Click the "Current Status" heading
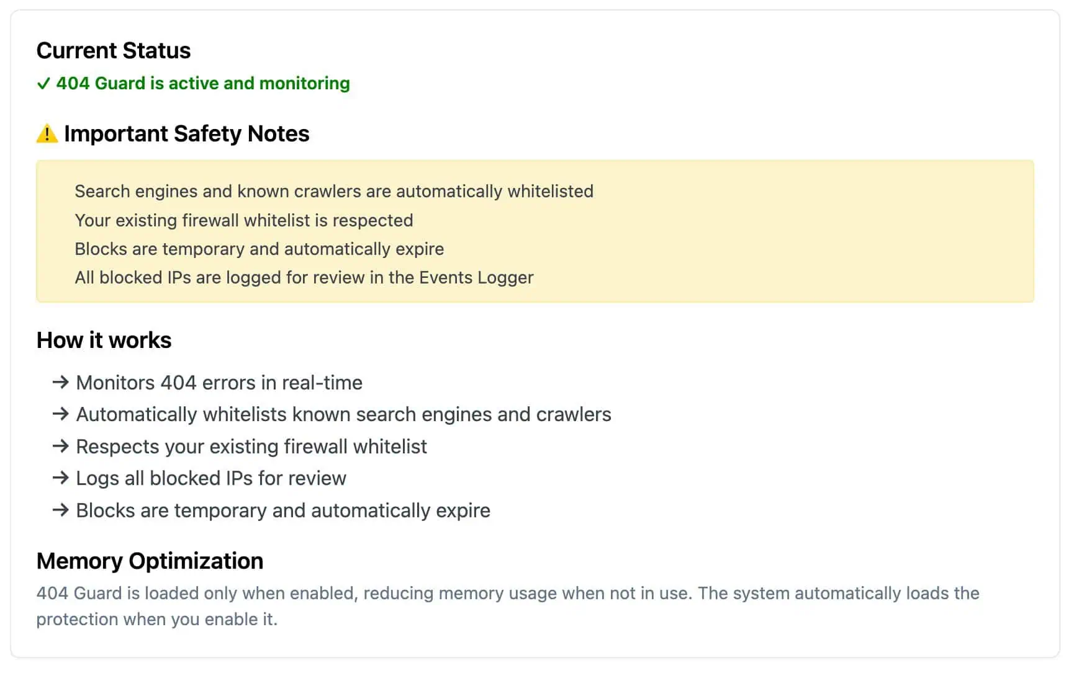 [x=114, y=51]
